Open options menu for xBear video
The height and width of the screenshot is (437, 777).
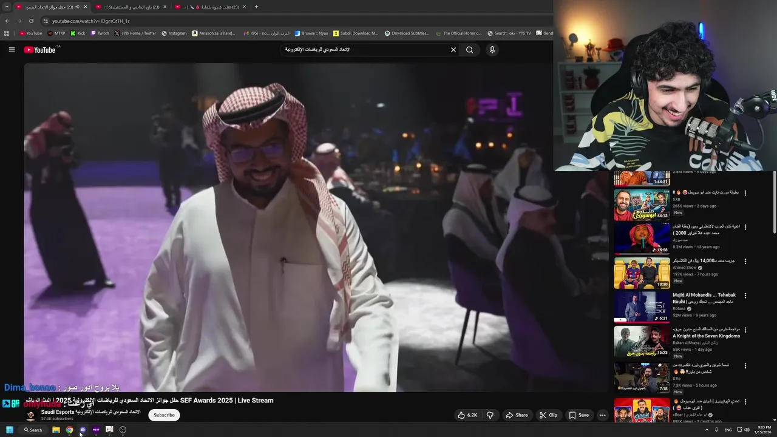pyautogui.click(x=745, y=402)
